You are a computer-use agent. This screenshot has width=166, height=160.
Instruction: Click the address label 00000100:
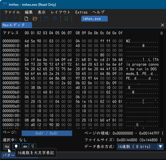[12, 115]
